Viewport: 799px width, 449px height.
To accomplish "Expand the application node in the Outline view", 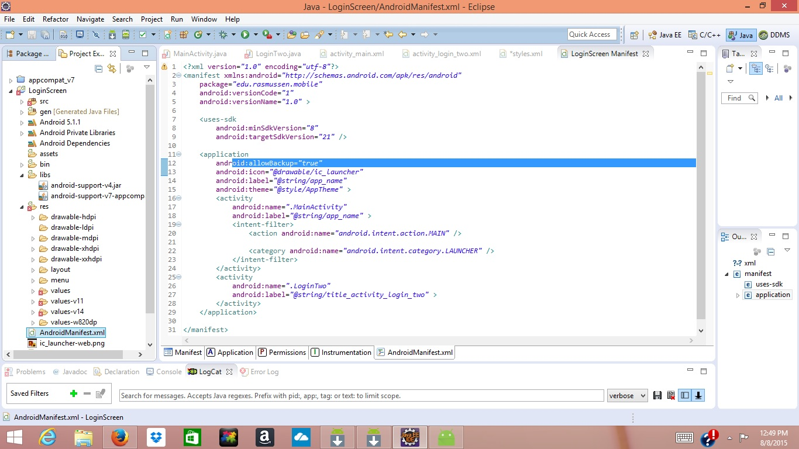I will click(x=738, y=295).
